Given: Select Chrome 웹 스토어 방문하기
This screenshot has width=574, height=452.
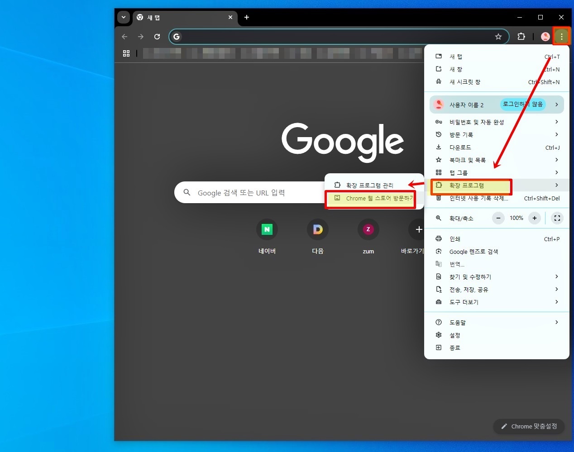Looking at the screenshot, I should pos(373,198).
